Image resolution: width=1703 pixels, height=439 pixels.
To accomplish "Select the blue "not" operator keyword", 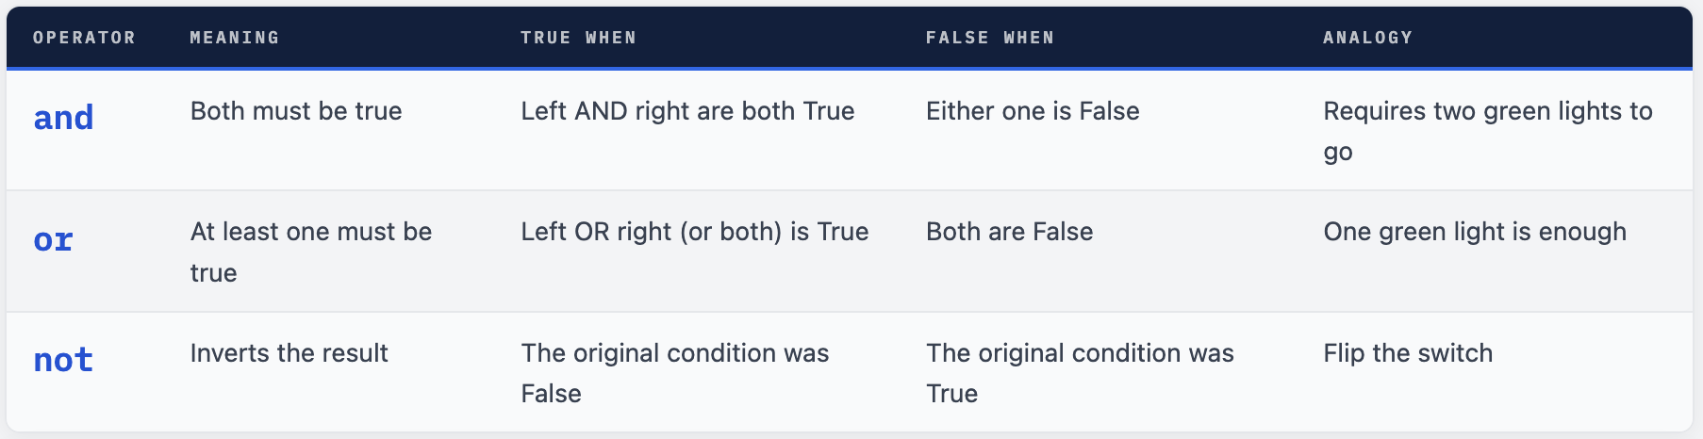I will (63, 361).
